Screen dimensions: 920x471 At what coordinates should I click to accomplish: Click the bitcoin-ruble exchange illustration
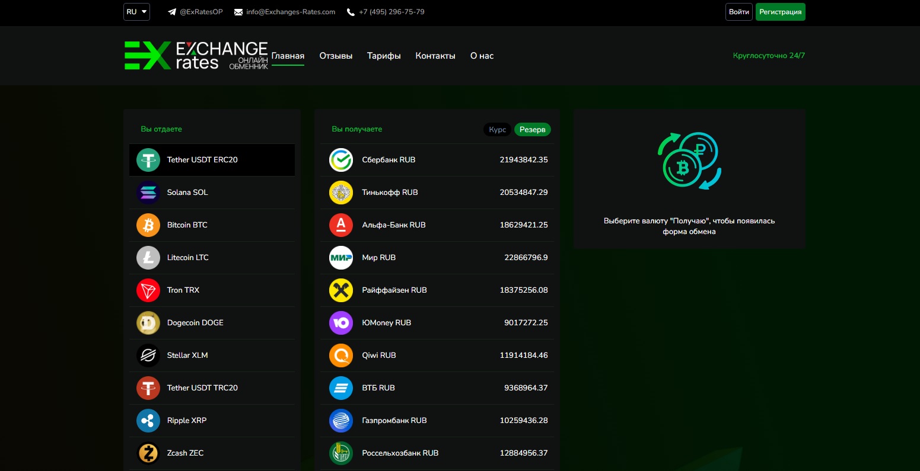[689, 161]
